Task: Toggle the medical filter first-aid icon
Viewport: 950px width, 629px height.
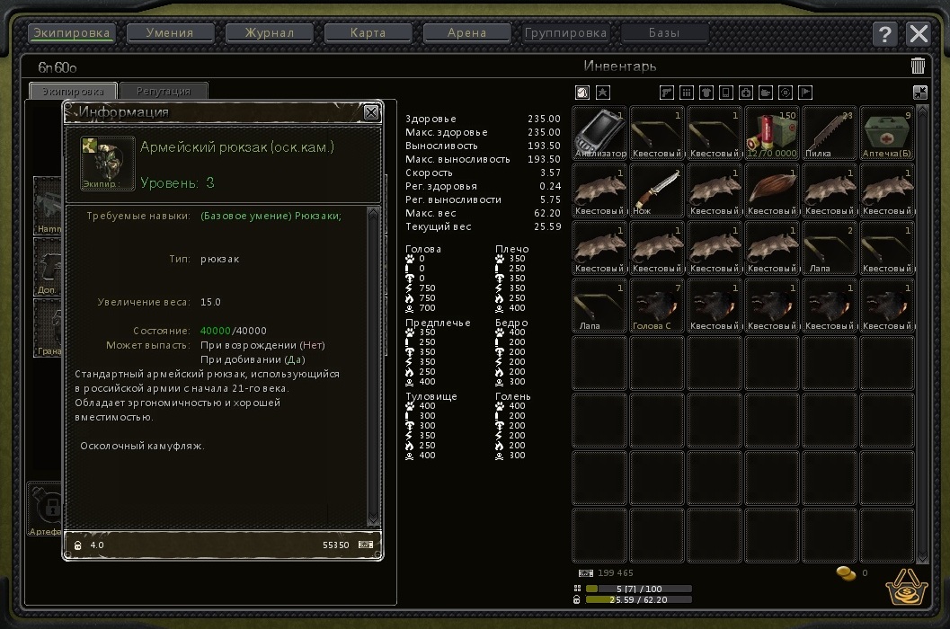Action: (746, 92)
